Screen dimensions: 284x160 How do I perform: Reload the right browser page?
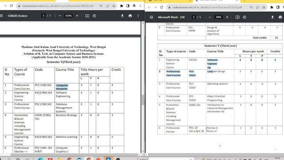(162, 7)
